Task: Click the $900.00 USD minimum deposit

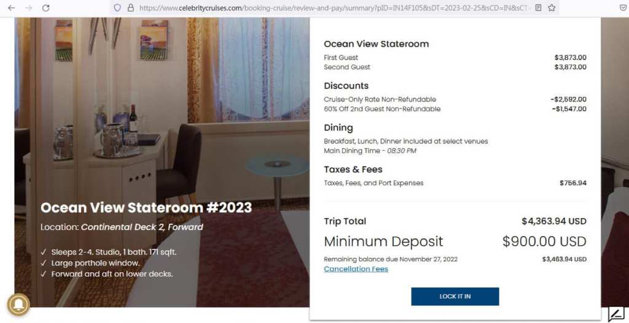Action: point(544,241)
